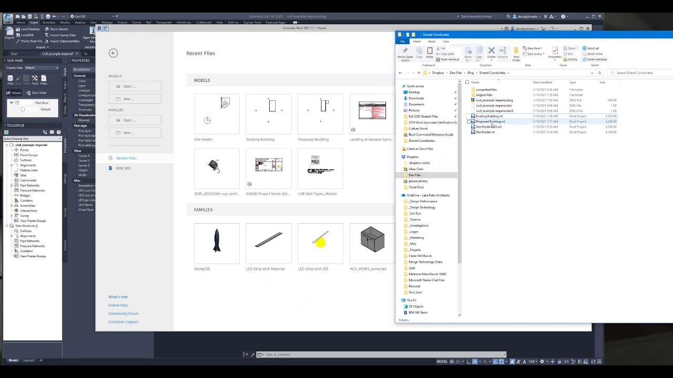Select the civil_example-imperial drawing tab
673x378 pixels.
point(58,54)
